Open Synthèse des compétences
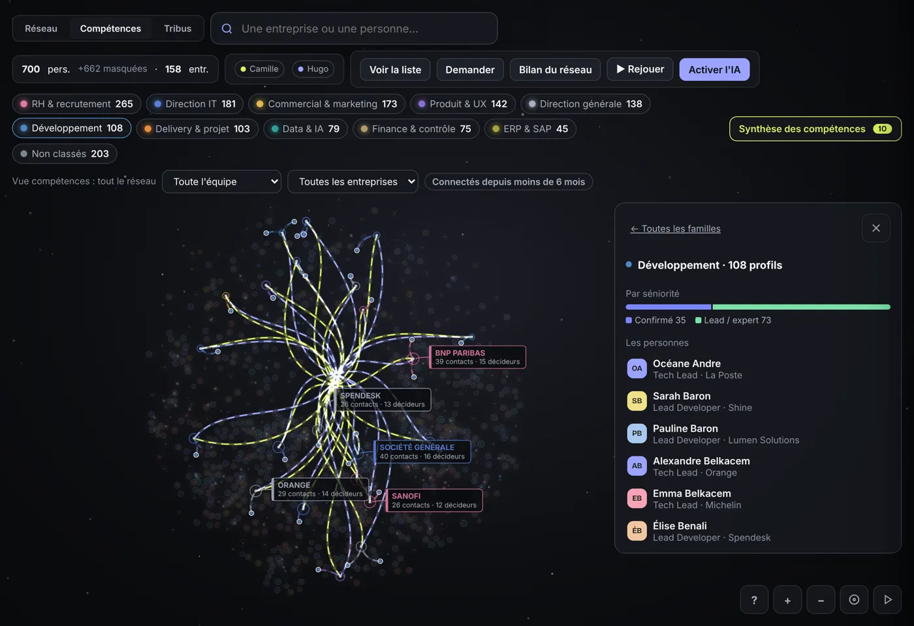This screenshot has height=626, width=914. tap(815, 129)
